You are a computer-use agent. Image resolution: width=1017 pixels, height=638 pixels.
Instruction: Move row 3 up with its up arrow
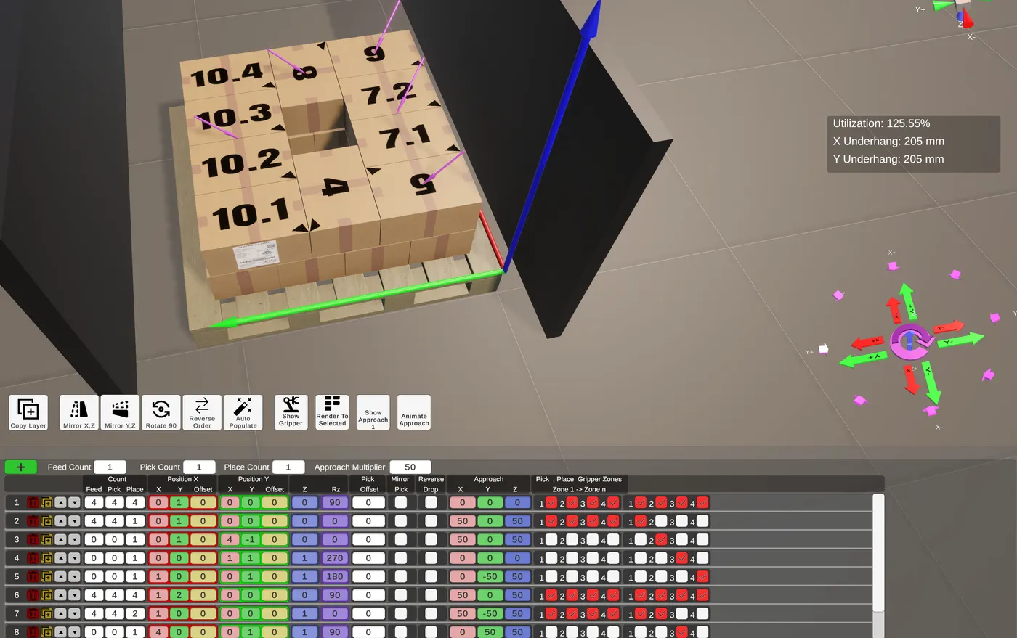(x=61, y=540)
